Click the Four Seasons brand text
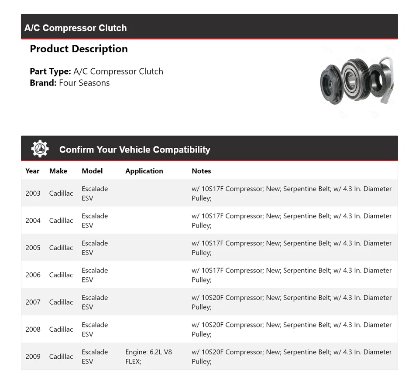 (84, 83)
